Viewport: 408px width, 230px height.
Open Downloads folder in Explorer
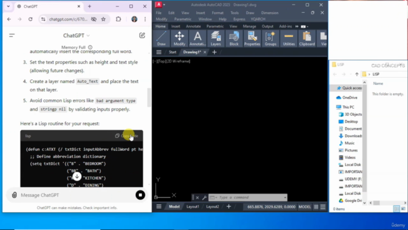[x=350, y=136]
